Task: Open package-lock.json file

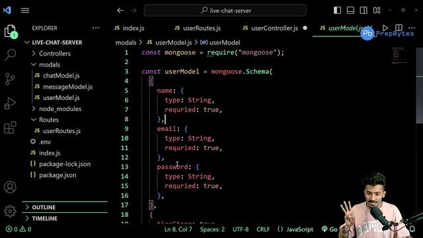Action: (x=65, y=164)
